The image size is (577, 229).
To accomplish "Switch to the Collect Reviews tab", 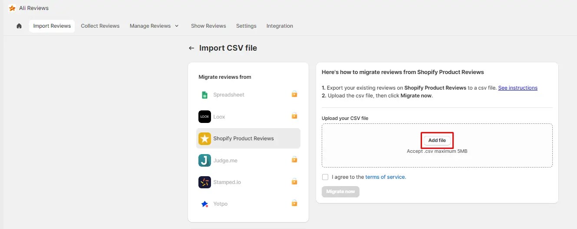I will [x=100, y=26].
